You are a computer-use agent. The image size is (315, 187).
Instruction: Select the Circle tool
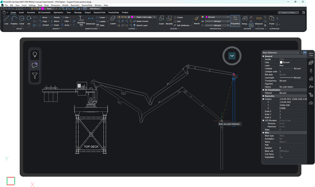point(22,20)
